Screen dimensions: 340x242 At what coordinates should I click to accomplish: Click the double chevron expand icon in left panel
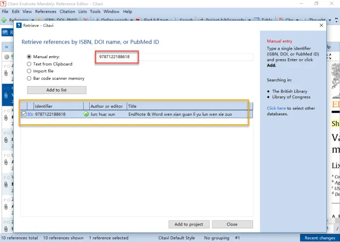click(x=7, y=47)
